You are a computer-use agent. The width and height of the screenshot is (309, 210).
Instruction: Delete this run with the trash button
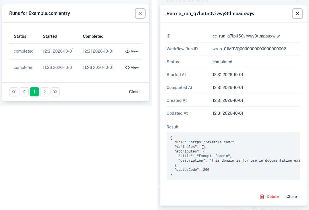(269, 197)
